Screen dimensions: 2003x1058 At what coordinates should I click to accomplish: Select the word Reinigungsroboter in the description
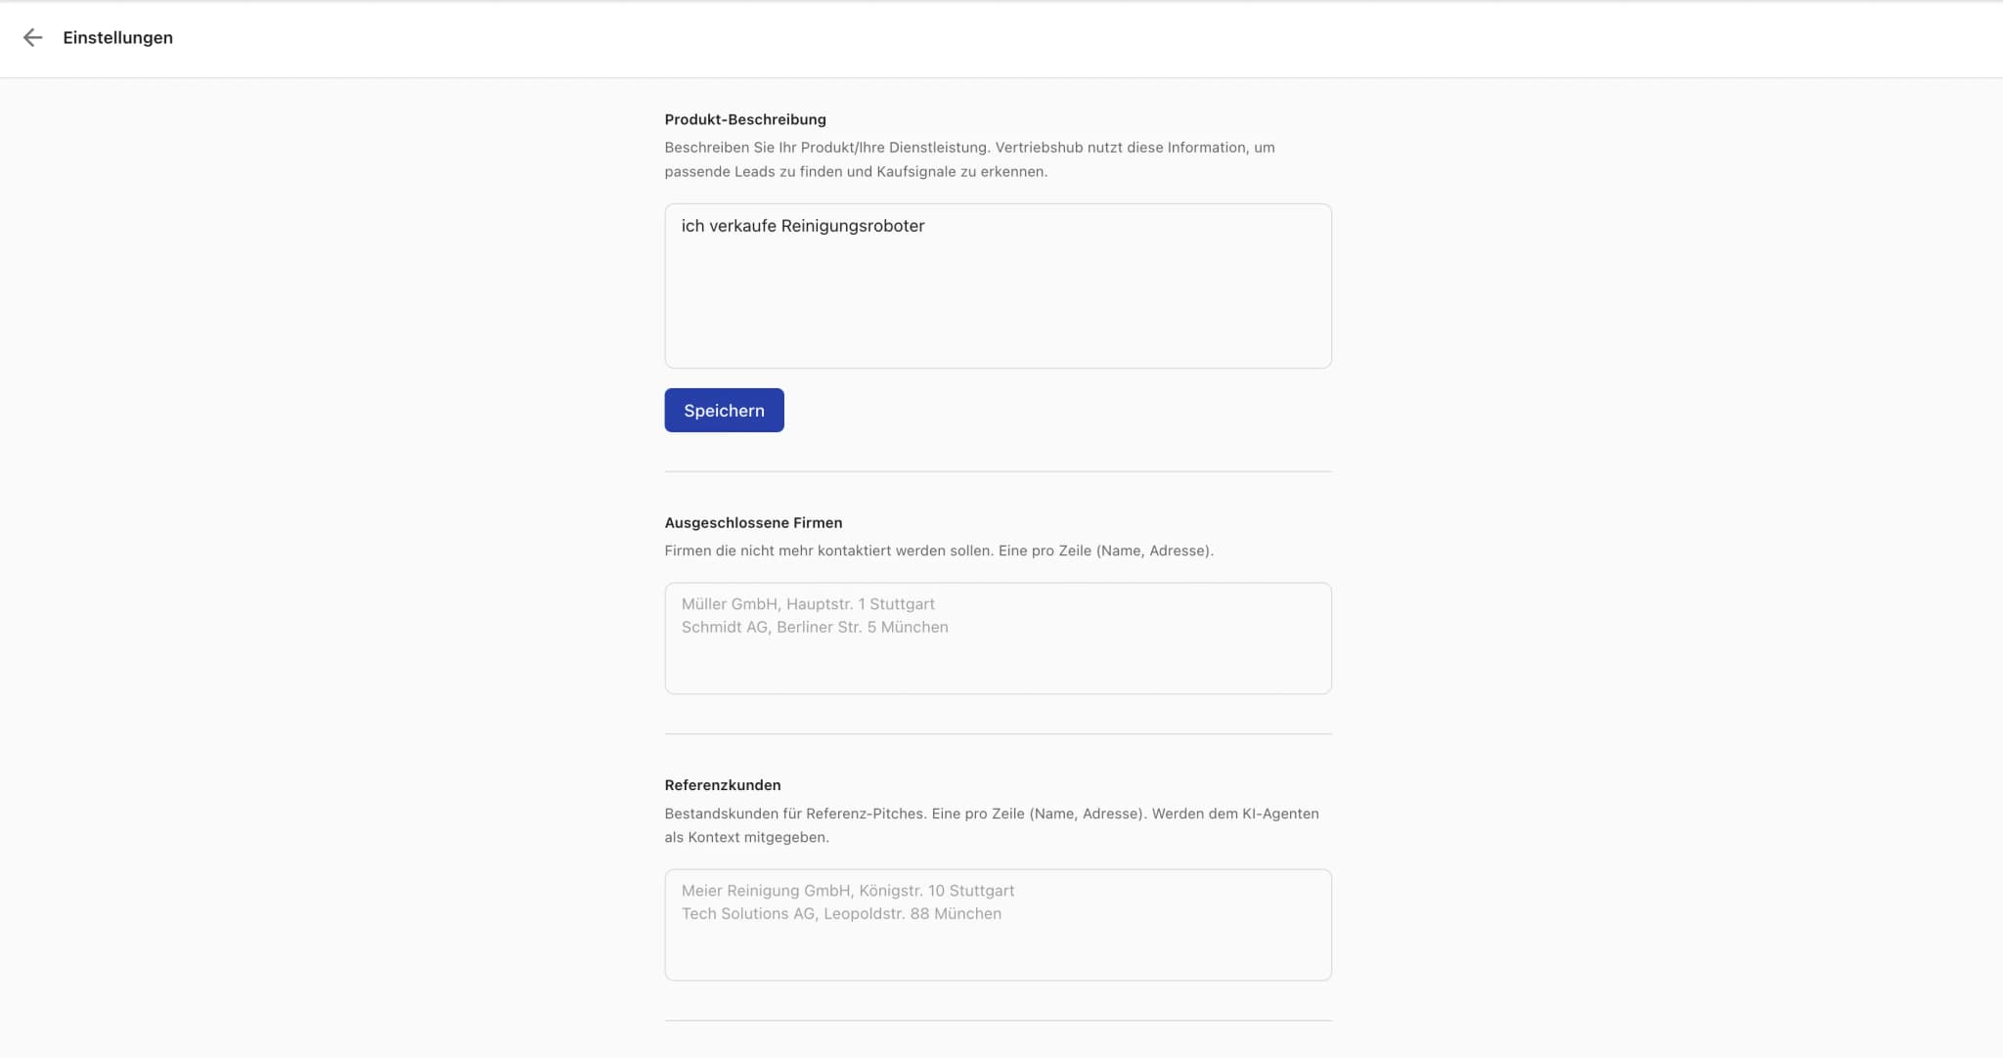click(x=854, y=226)
